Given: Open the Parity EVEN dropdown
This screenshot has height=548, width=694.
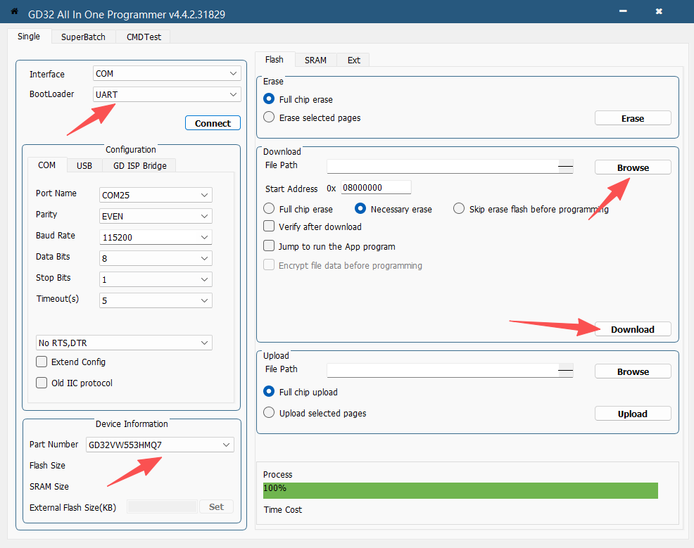Looking at the screenshot, I should [156, 216].
